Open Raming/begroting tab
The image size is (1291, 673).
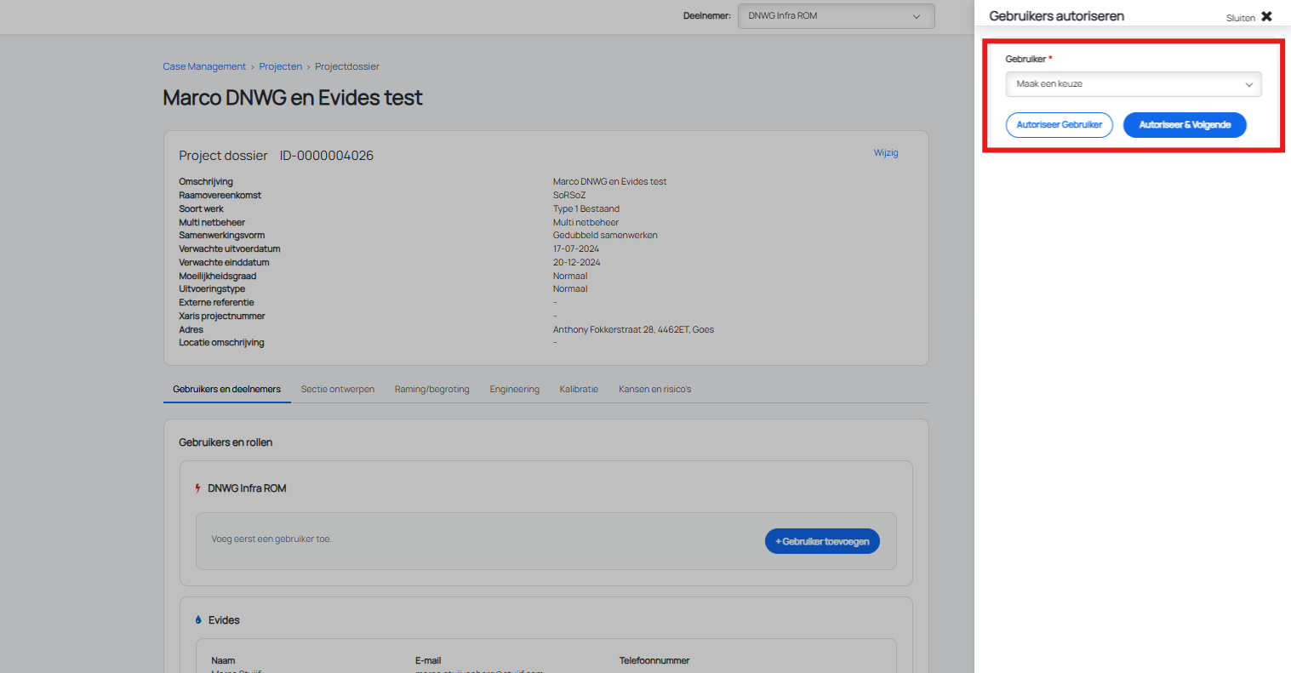tap(432, 390)
